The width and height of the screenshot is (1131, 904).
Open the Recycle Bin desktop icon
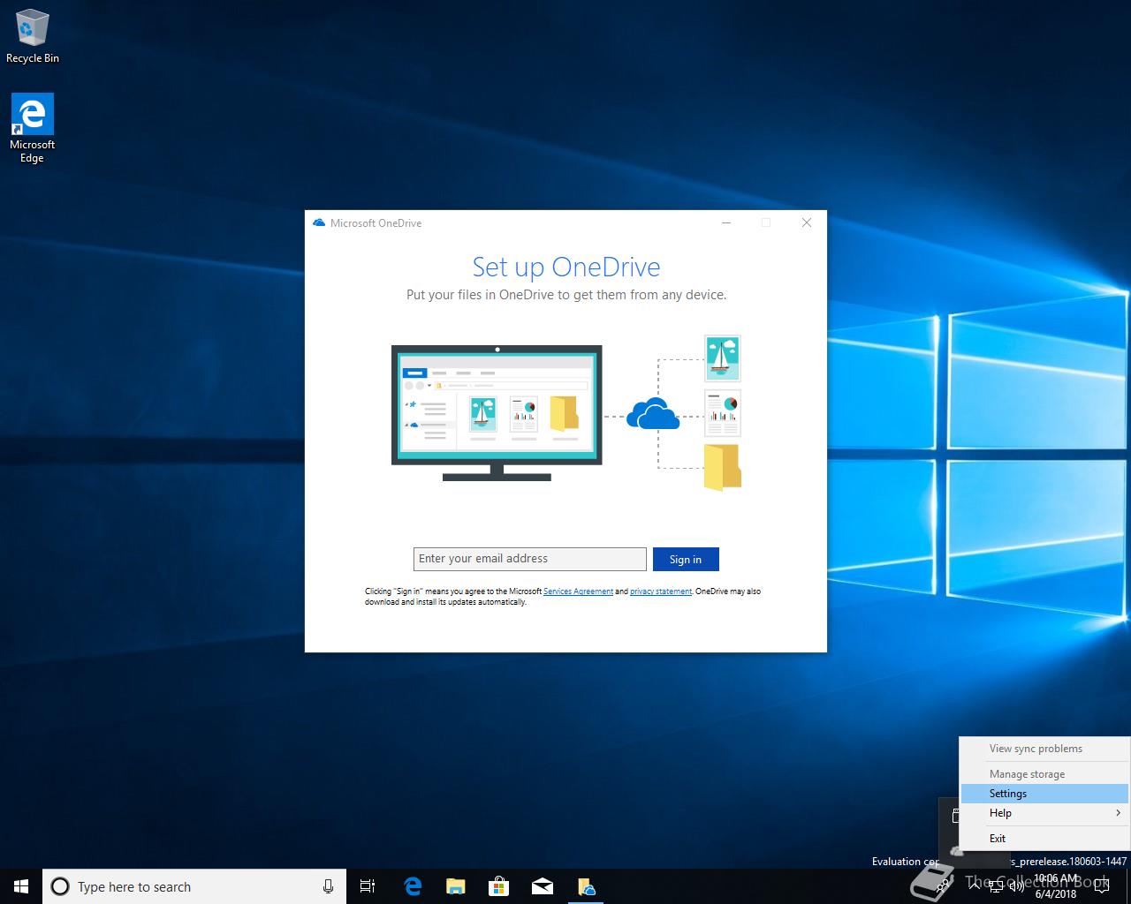pos(33,35)
